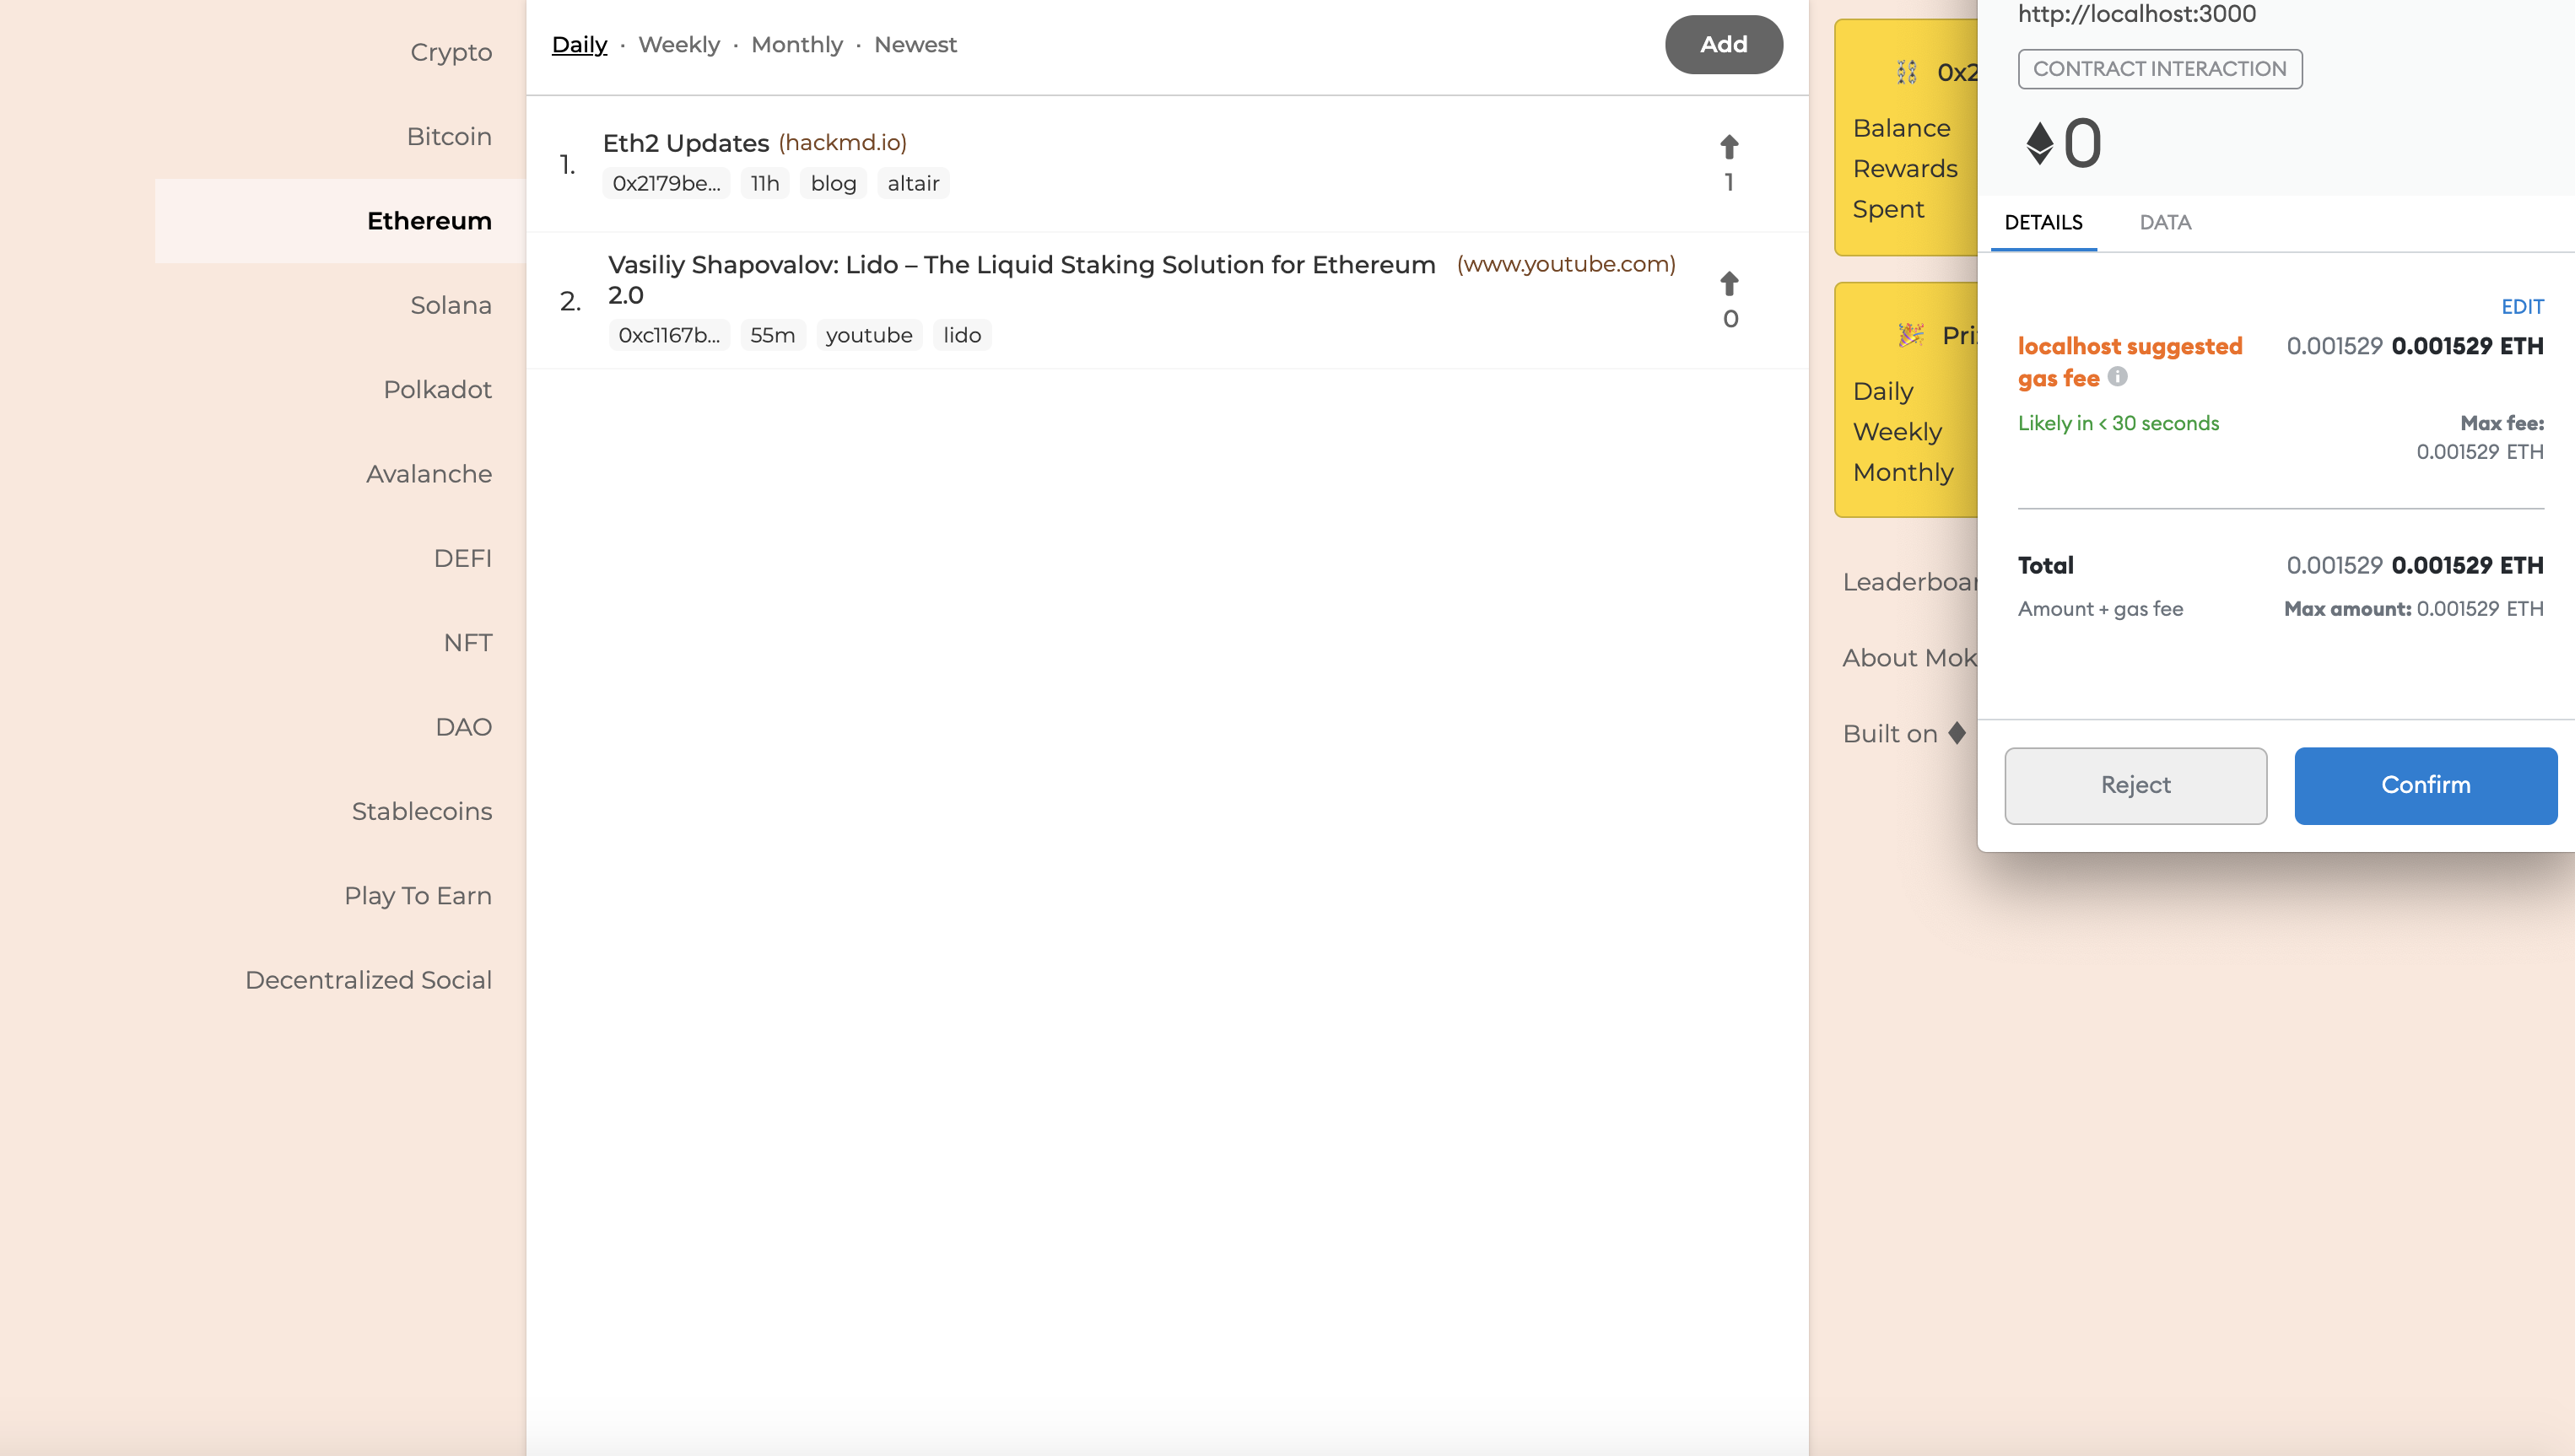Open the Crypto category
Viewport: 2575px width, 1456px height.
coord(451,52)
